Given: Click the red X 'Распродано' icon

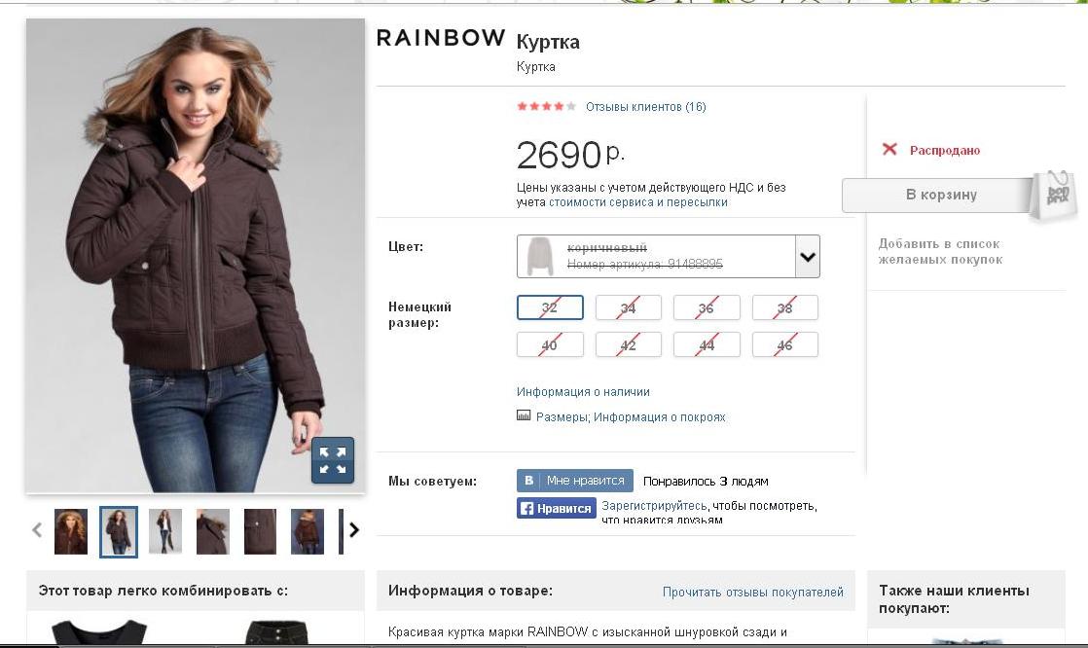Looking at the screenshot, I should [x=889, y=149].
